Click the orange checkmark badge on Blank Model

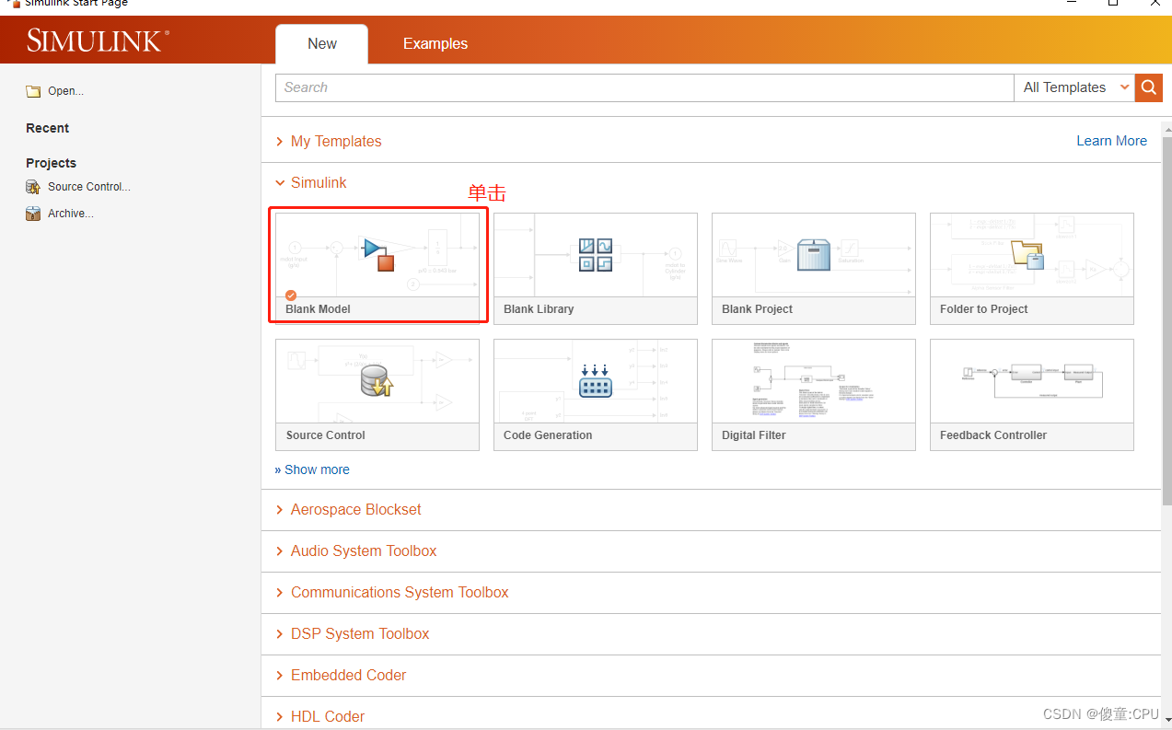click(291, 295)
